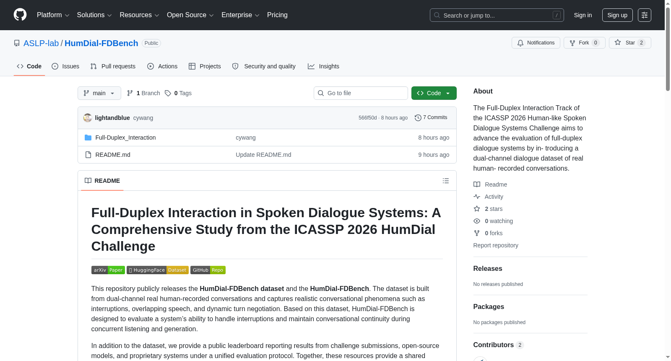Open the Pricing link
This screenshot has width=671, height=361.
pos(277,15)
